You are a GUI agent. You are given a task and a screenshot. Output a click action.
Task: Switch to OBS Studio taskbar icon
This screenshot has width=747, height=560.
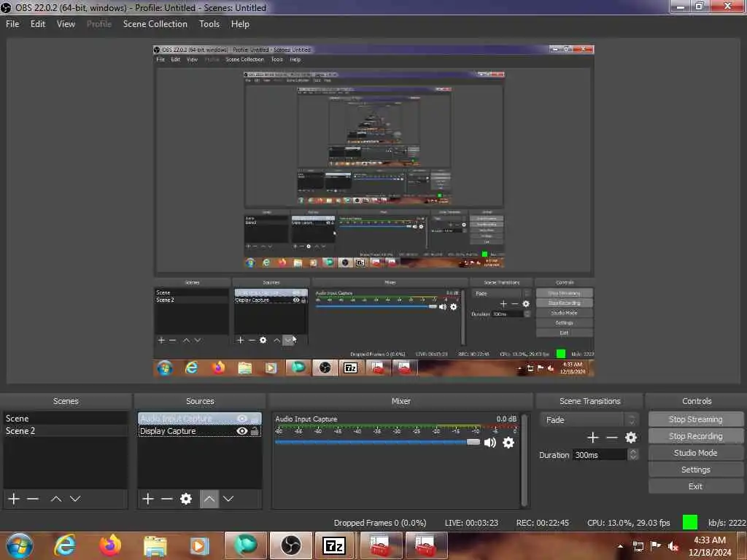290,545
